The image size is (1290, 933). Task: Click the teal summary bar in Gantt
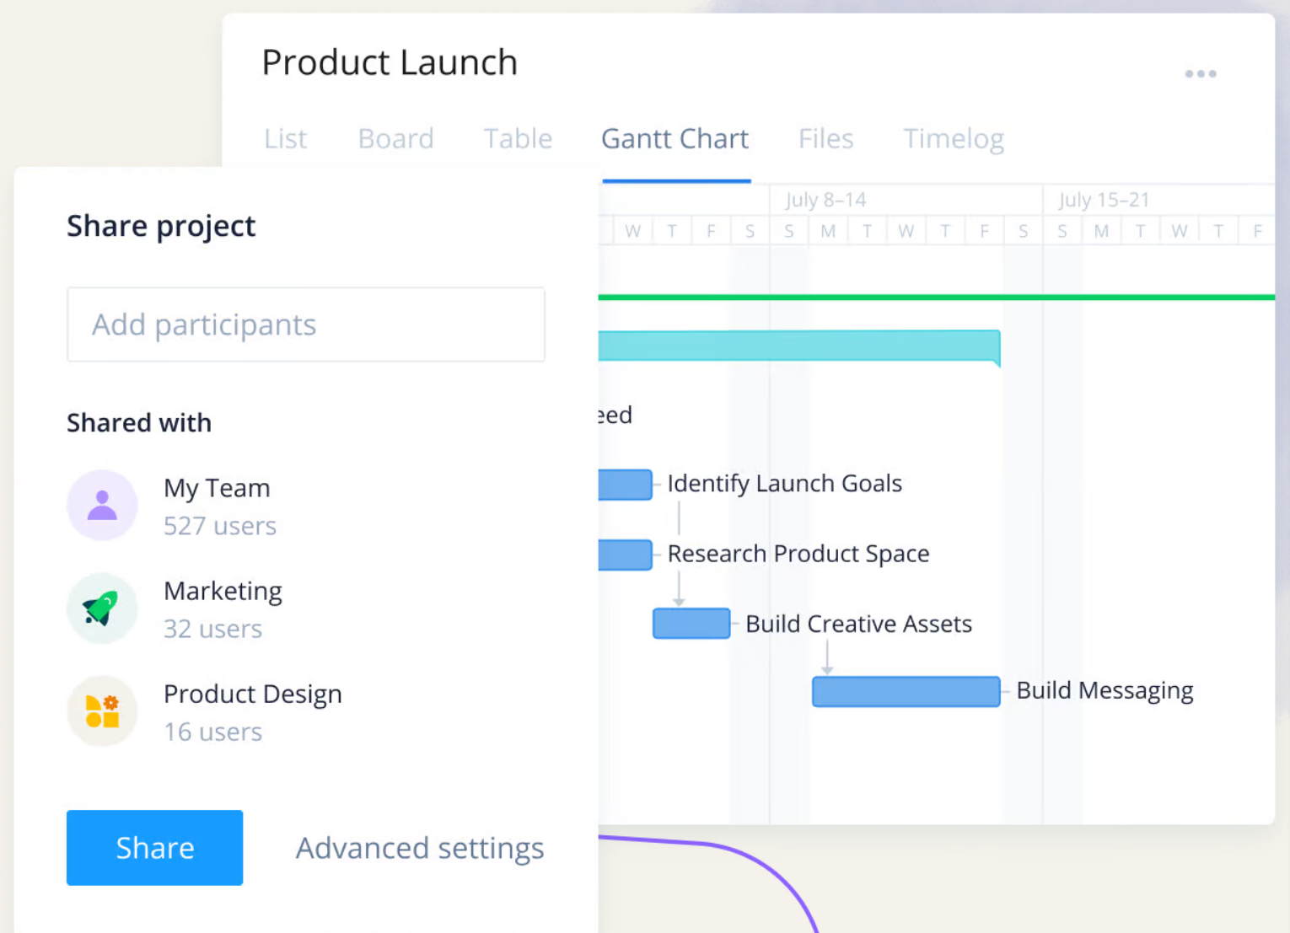[799, 346]
